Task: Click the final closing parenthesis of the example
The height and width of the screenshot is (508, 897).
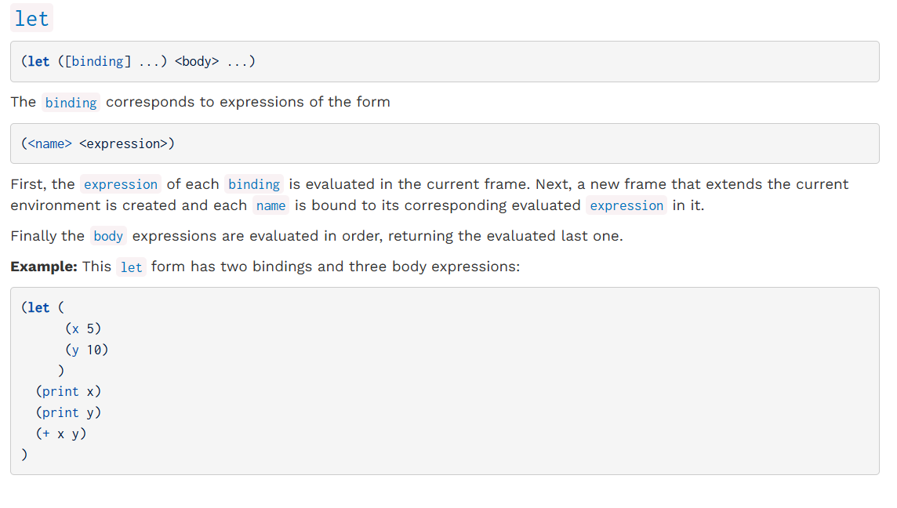Action: pos(25,454)
